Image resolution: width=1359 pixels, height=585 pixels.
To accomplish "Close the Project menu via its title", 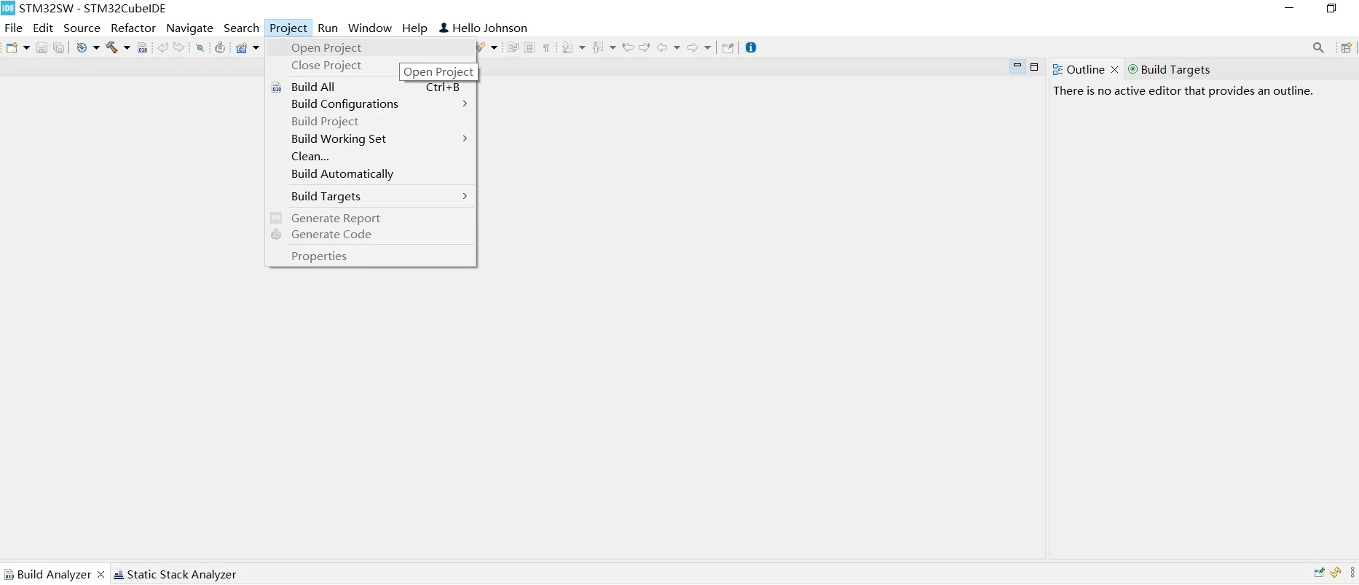I will [x=288, y=28].
